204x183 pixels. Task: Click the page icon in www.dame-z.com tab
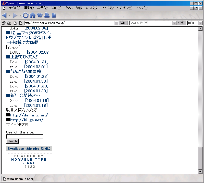click(x=5, y=179)
